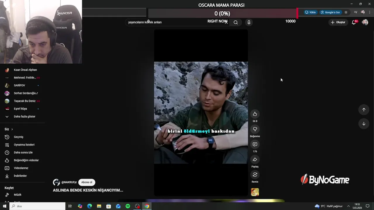Open Spotify from taskbar
Viewport: 374px width, 210px height.
[x=128, y=206]
